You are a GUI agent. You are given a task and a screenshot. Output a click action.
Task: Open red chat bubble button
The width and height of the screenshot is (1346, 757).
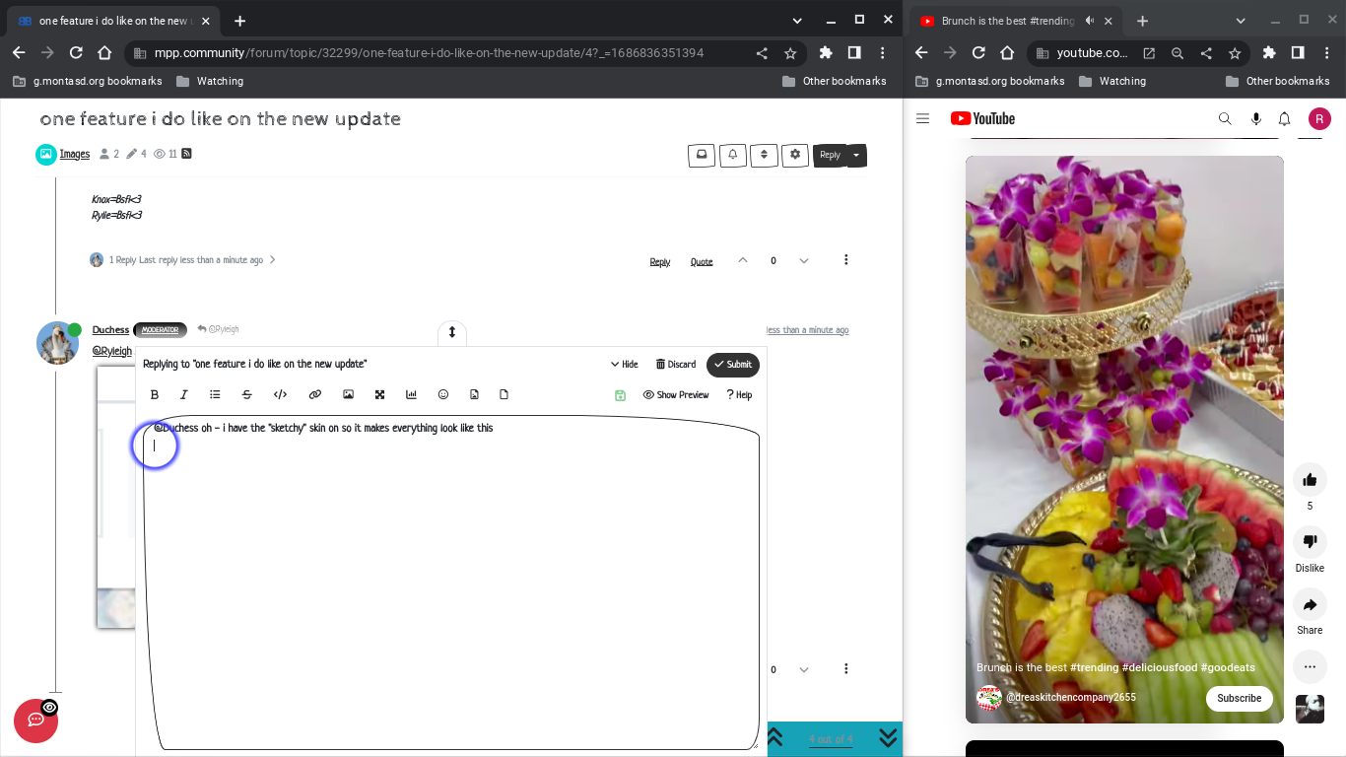(x=35, y=721)
